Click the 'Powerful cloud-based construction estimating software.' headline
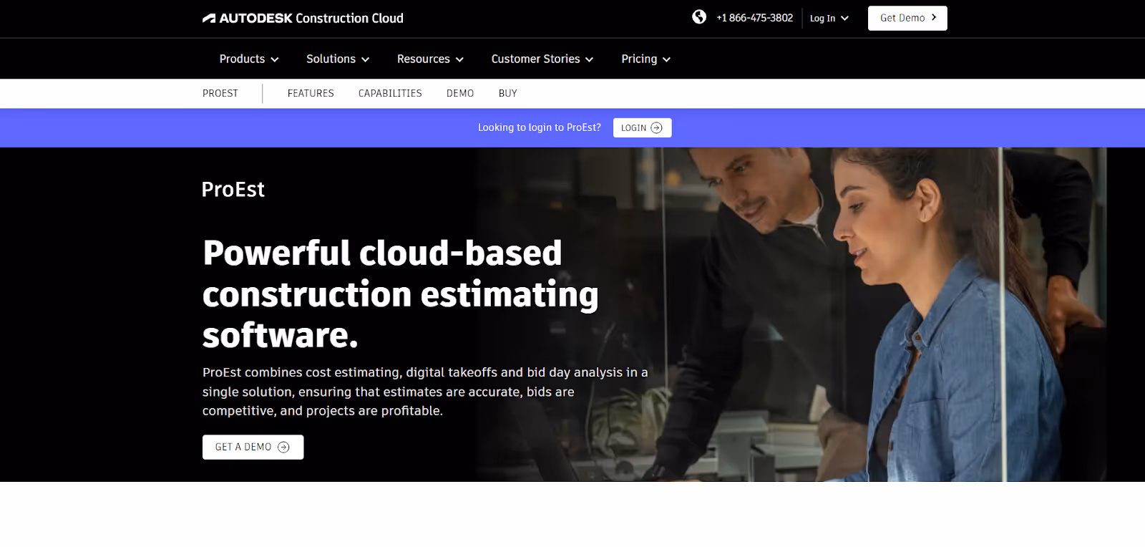 401,294
